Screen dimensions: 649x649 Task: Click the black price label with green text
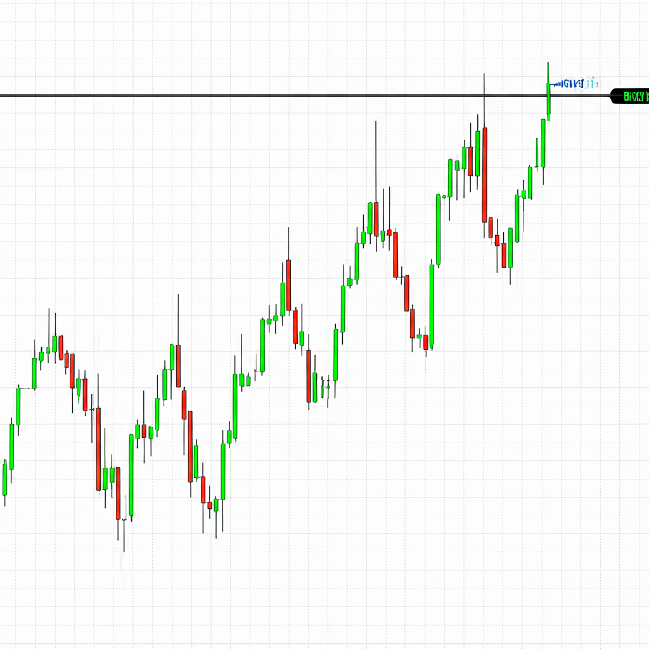[630, 96]
